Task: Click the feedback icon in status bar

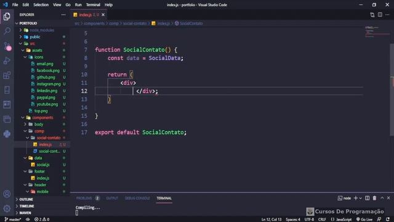Action: 379,220
